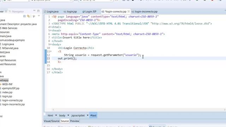Click the 'Login Correcto' heading text
Viewport: 226px width, 127px height.
click(75, 48)
